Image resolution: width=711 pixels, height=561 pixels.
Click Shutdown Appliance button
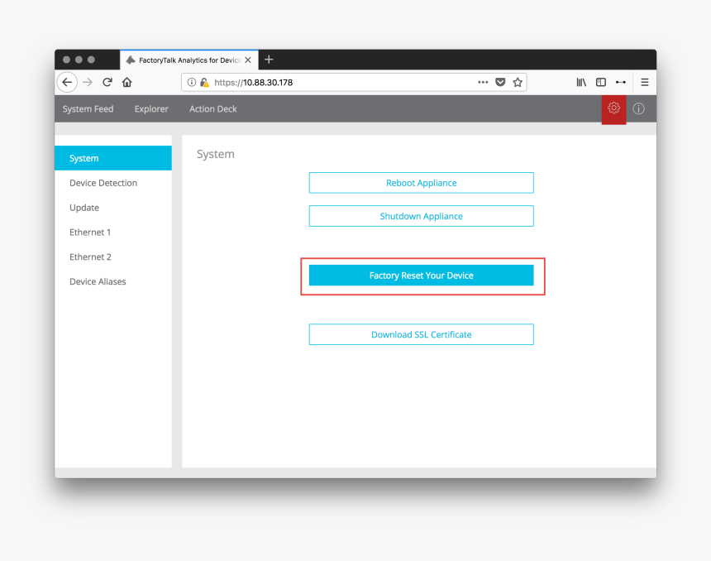(422, 216)
